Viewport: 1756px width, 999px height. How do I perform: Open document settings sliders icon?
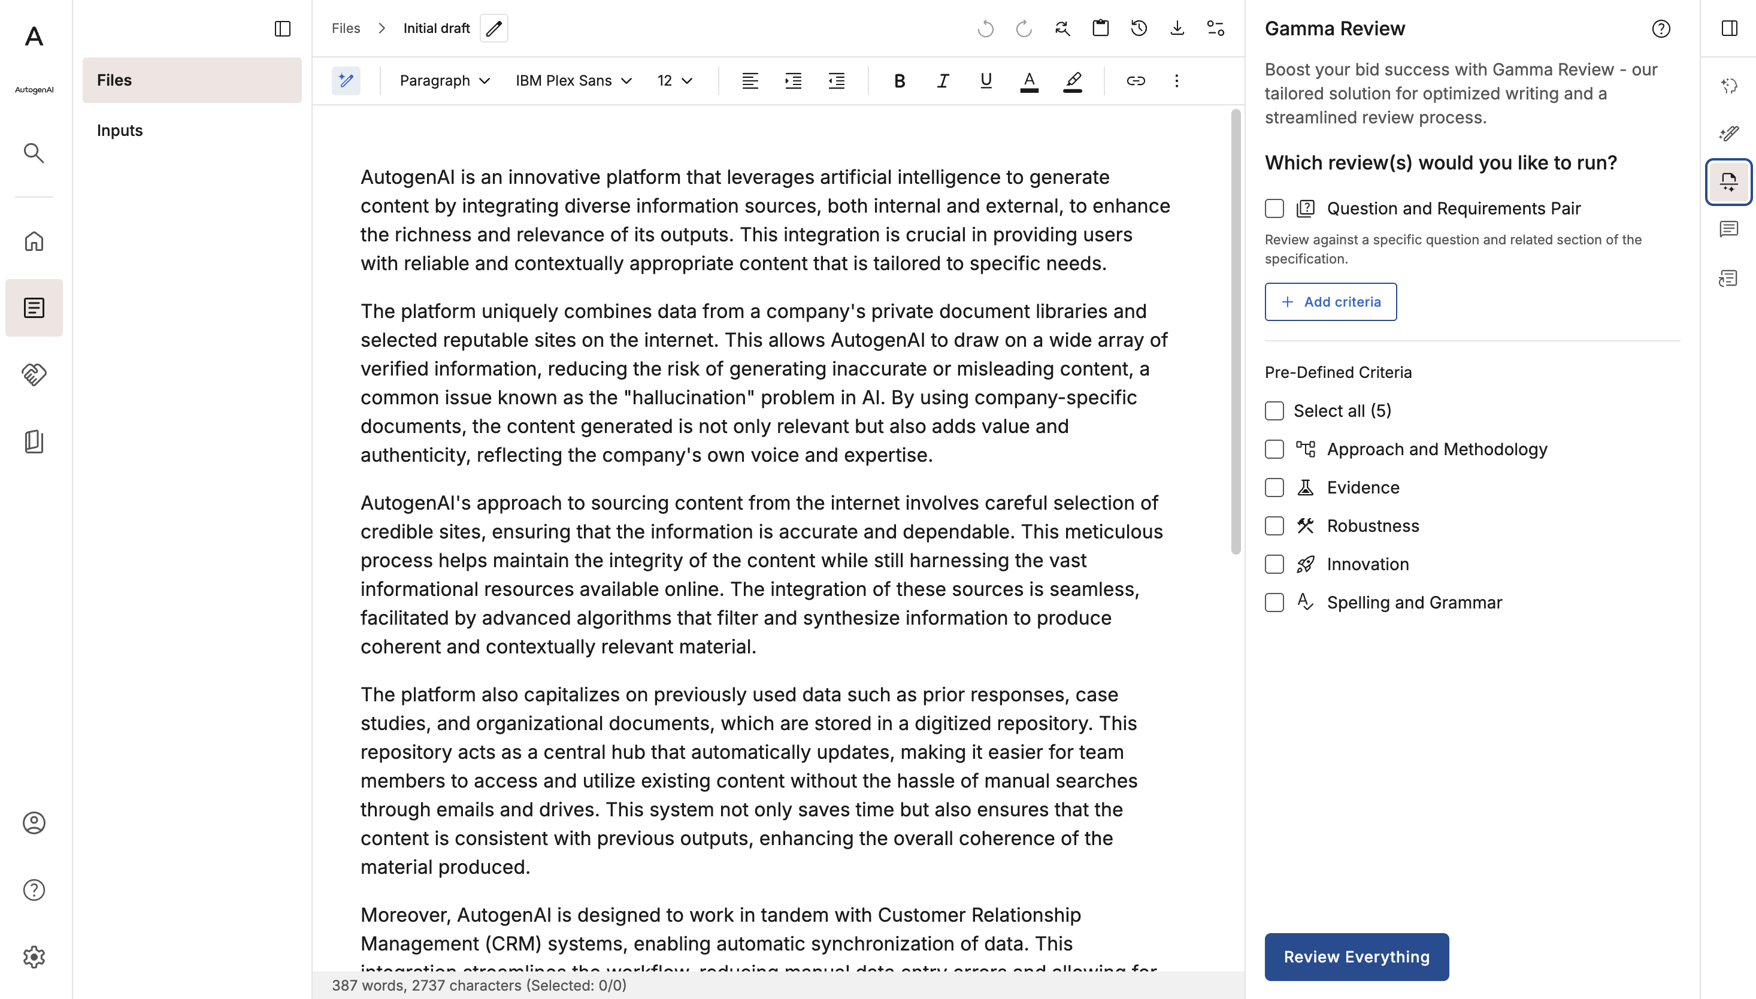[1215, 28]
